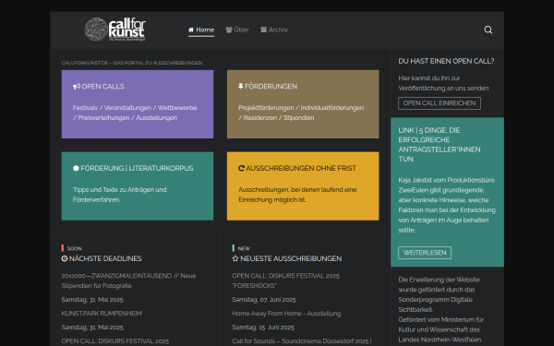Viewport: 554px width, 346px height.
Task: Open Home Away From Home Ausstellung link
Action: point(286,314)
